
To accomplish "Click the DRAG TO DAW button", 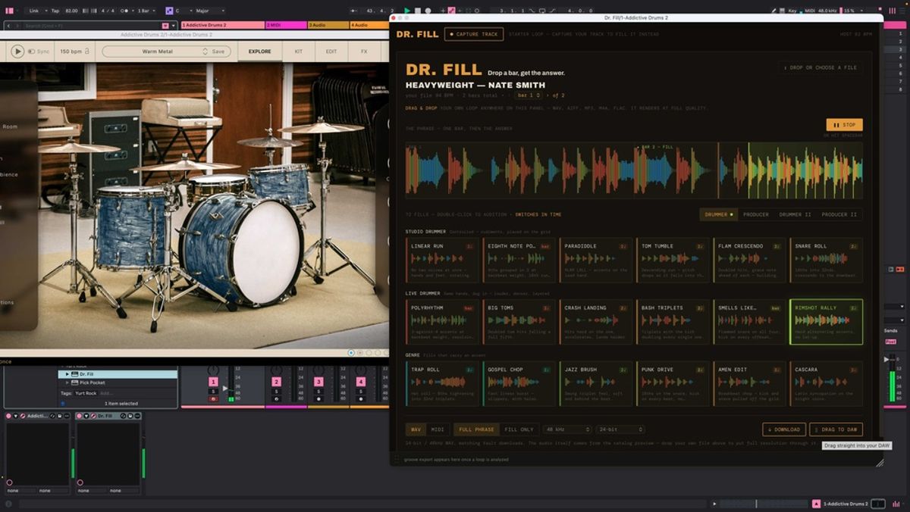I will [836, 429].
